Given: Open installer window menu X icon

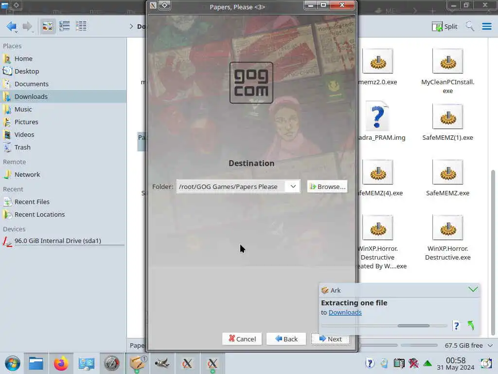Looking at the screenshot, I should click(153, 5).
